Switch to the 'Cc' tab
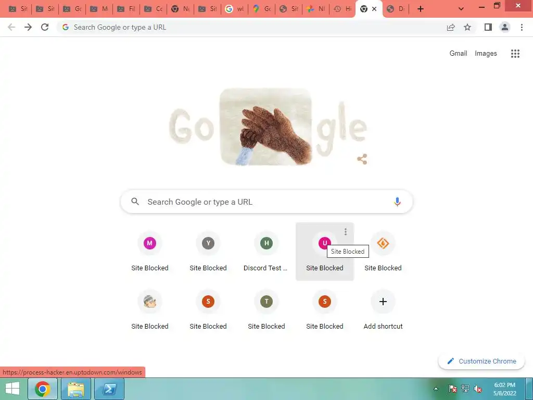 pyautogui.click(x=154, y=9)
